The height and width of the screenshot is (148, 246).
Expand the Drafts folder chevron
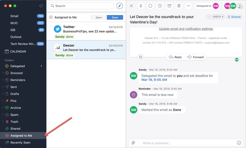pyautogui.click(x=3, y=94)
